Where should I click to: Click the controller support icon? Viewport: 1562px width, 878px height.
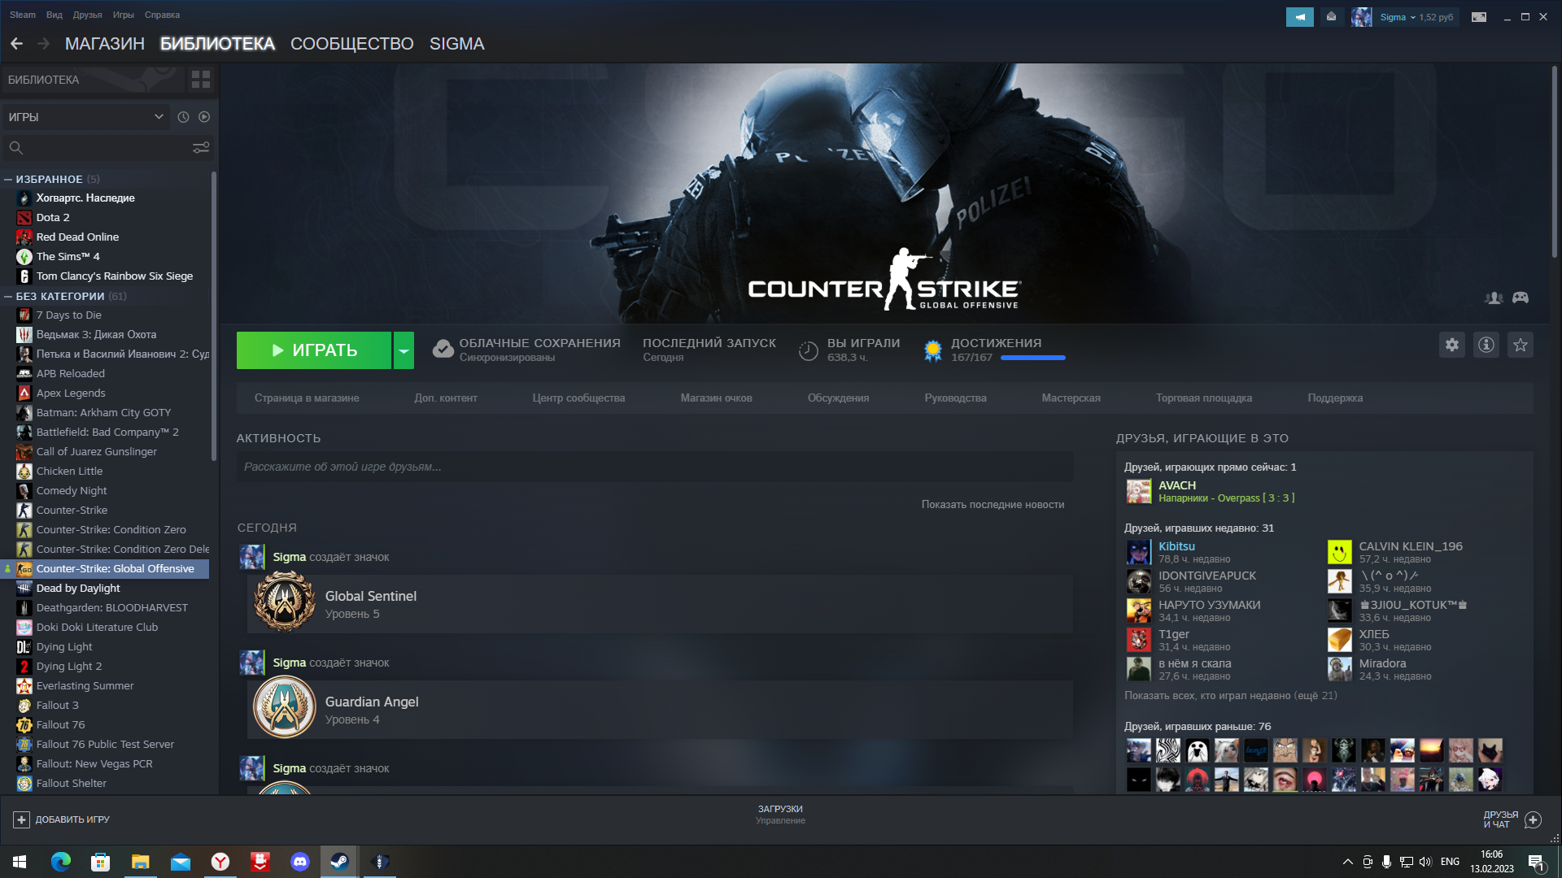click(x=1521, y=298)
